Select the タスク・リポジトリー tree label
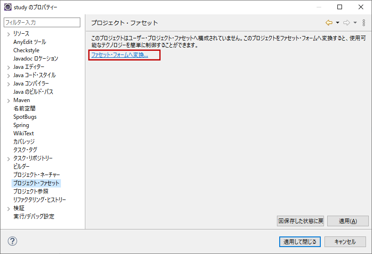This screenshot has width=372, height=254. coord(33,158)
